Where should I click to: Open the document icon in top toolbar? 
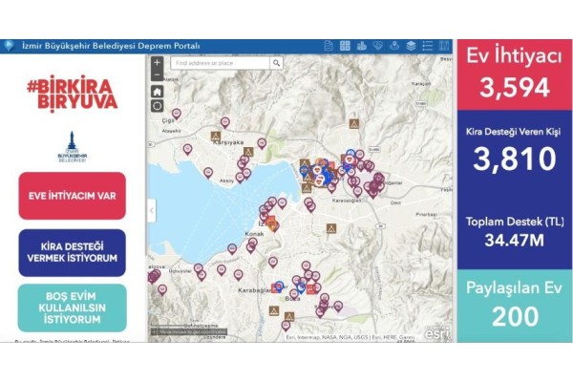click(328, 46)
